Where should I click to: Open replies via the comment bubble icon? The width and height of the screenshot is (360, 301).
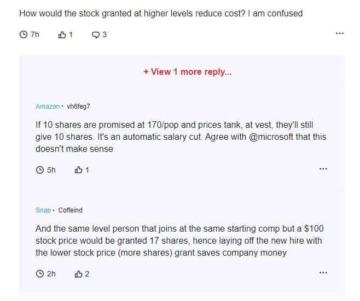(96, 35)
